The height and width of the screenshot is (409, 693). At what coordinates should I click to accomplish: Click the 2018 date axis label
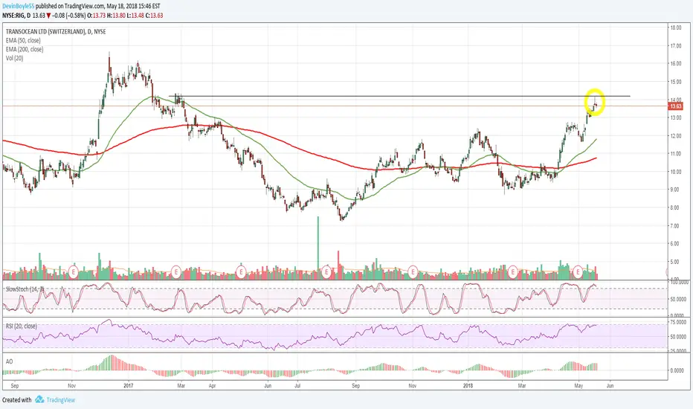(x=468, y=385)
